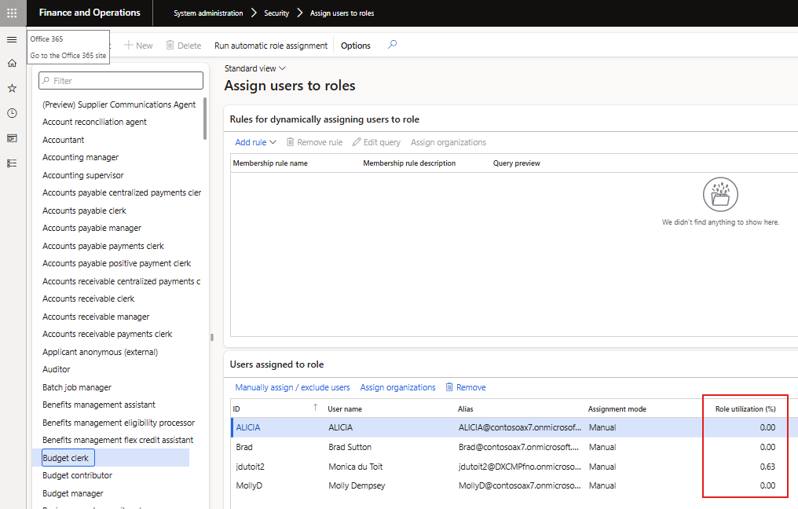Open the Options menu
Viewport: 798px width, 509px height.
tap(355, 45)
